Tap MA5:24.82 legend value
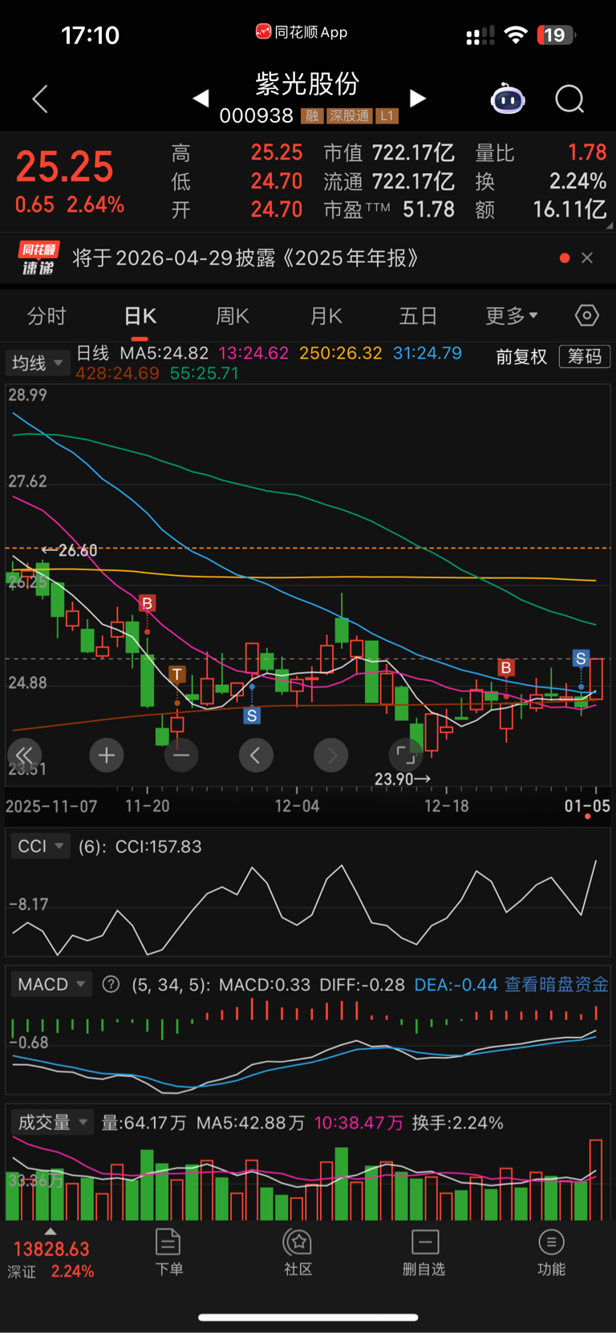This screenshot has width=616, height=1333. [x=164, y=353]
